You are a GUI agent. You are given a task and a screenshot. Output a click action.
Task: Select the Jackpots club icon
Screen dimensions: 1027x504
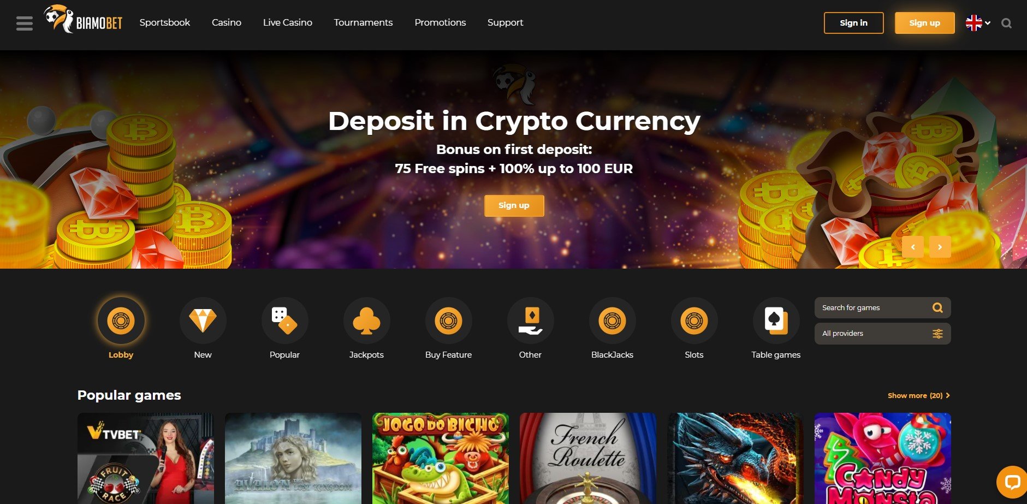[x=366, y=321]
